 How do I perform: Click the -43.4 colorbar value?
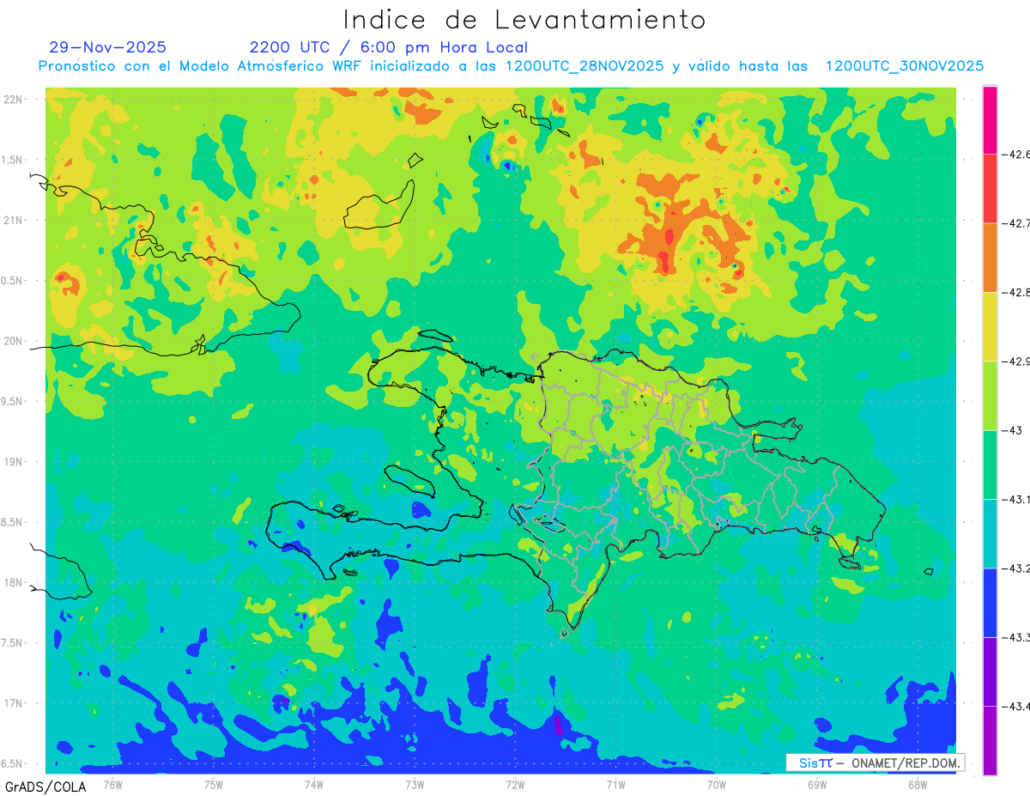coord(1017,706)
